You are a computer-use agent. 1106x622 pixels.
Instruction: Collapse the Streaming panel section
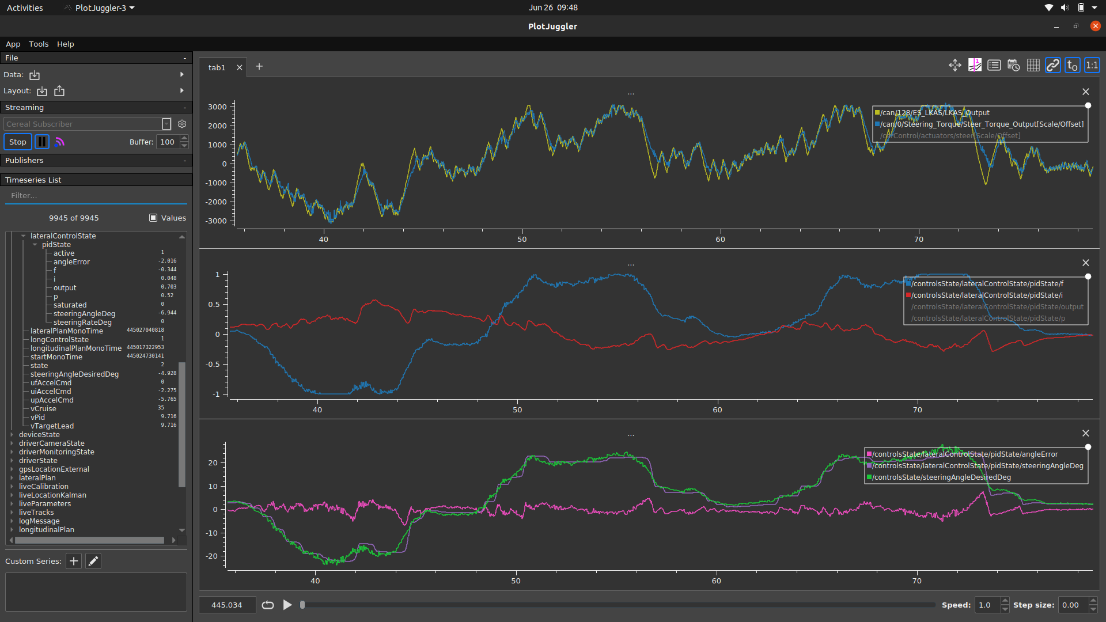tap(185, 108)
